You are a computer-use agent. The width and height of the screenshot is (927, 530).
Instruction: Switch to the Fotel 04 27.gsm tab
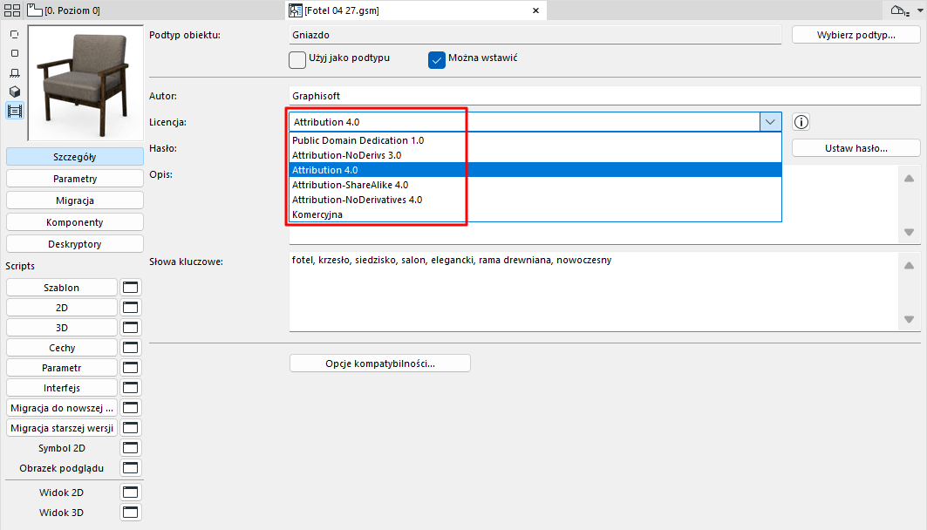click(x=414, y=10)
